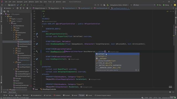The height and width of the screenshot is (99, 177).
Task: Click the next highlighted error down arrow
Action: point(173,11)
